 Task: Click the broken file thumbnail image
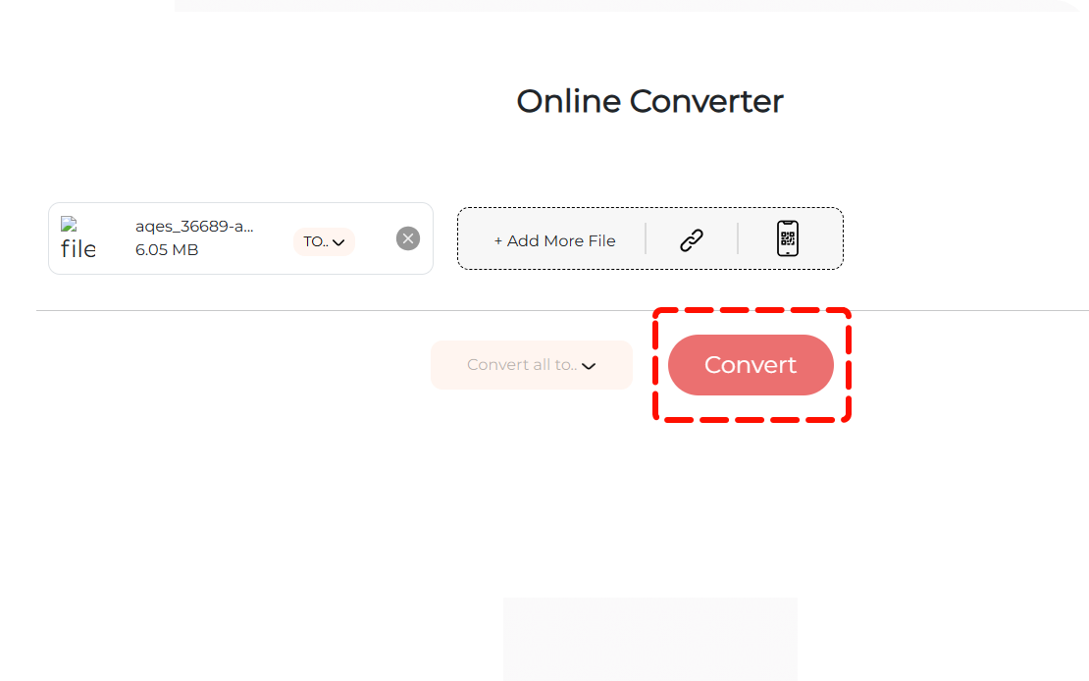pos(69,225)
